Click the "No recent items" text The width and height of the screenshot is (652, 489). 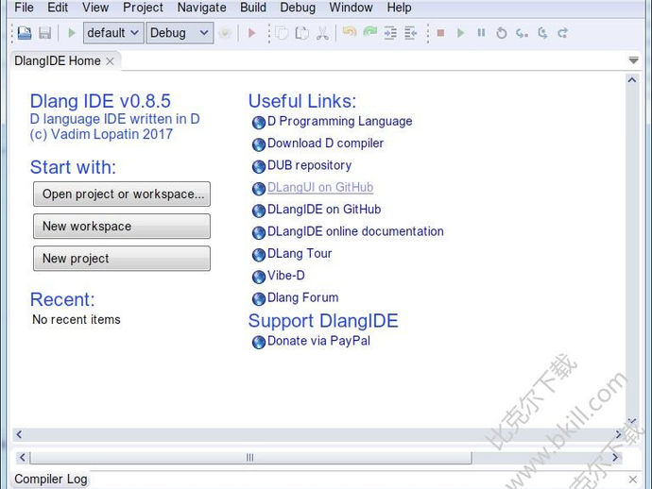(77, 319)
